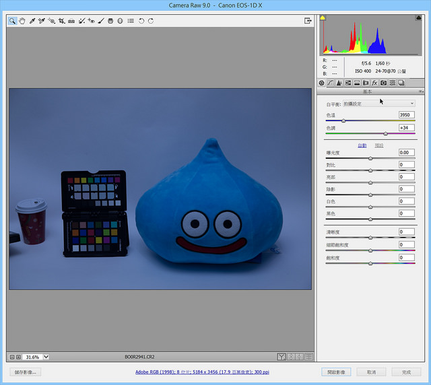The image size is (431, 385).
Task: Select the Hand tool
Action: pyautogui.click(x=22, y=21)
